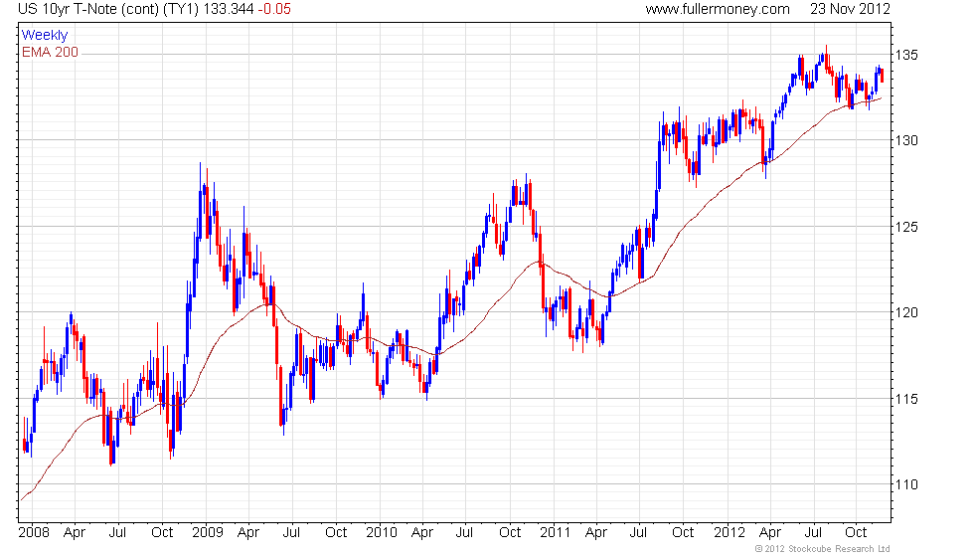Viewport: 974px width, 557px height.
Task: Click the 'Oct' label just before 2010
Action: 336,533
